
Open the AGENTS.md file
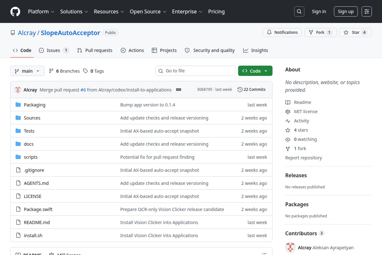(x=36, y=183)
